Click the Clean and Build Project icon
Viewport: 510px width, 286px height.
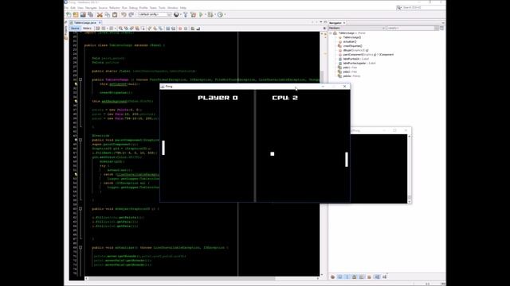193,14
